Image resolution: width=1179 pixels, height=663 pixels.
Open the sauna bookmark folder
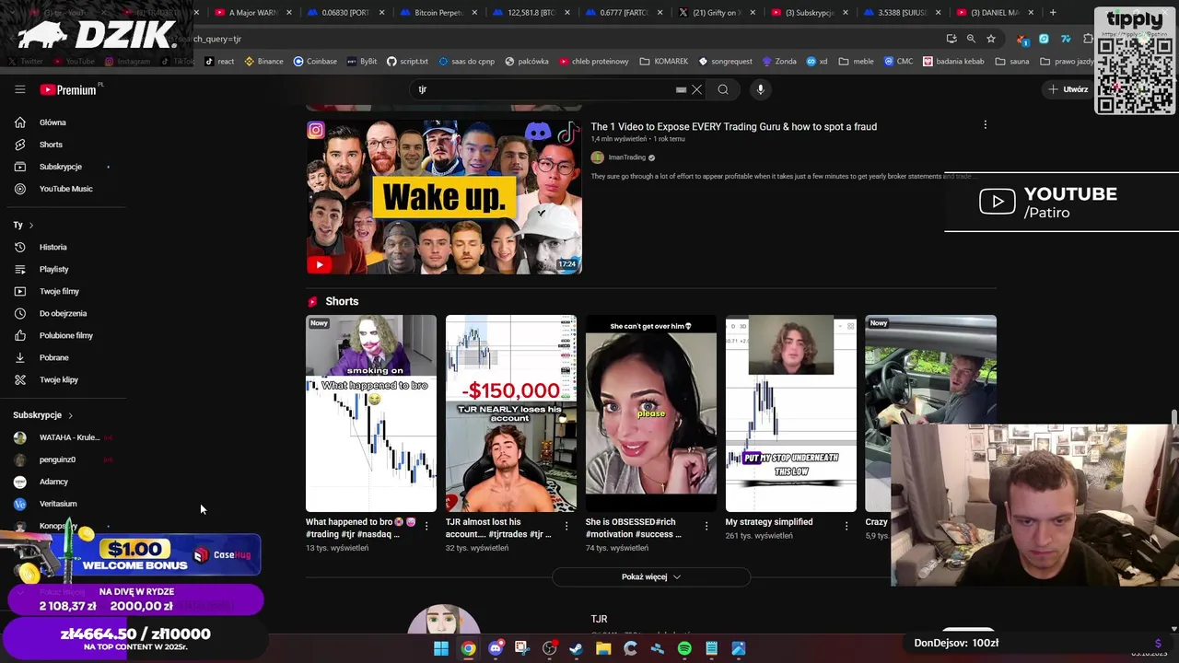pos(1011,61)
